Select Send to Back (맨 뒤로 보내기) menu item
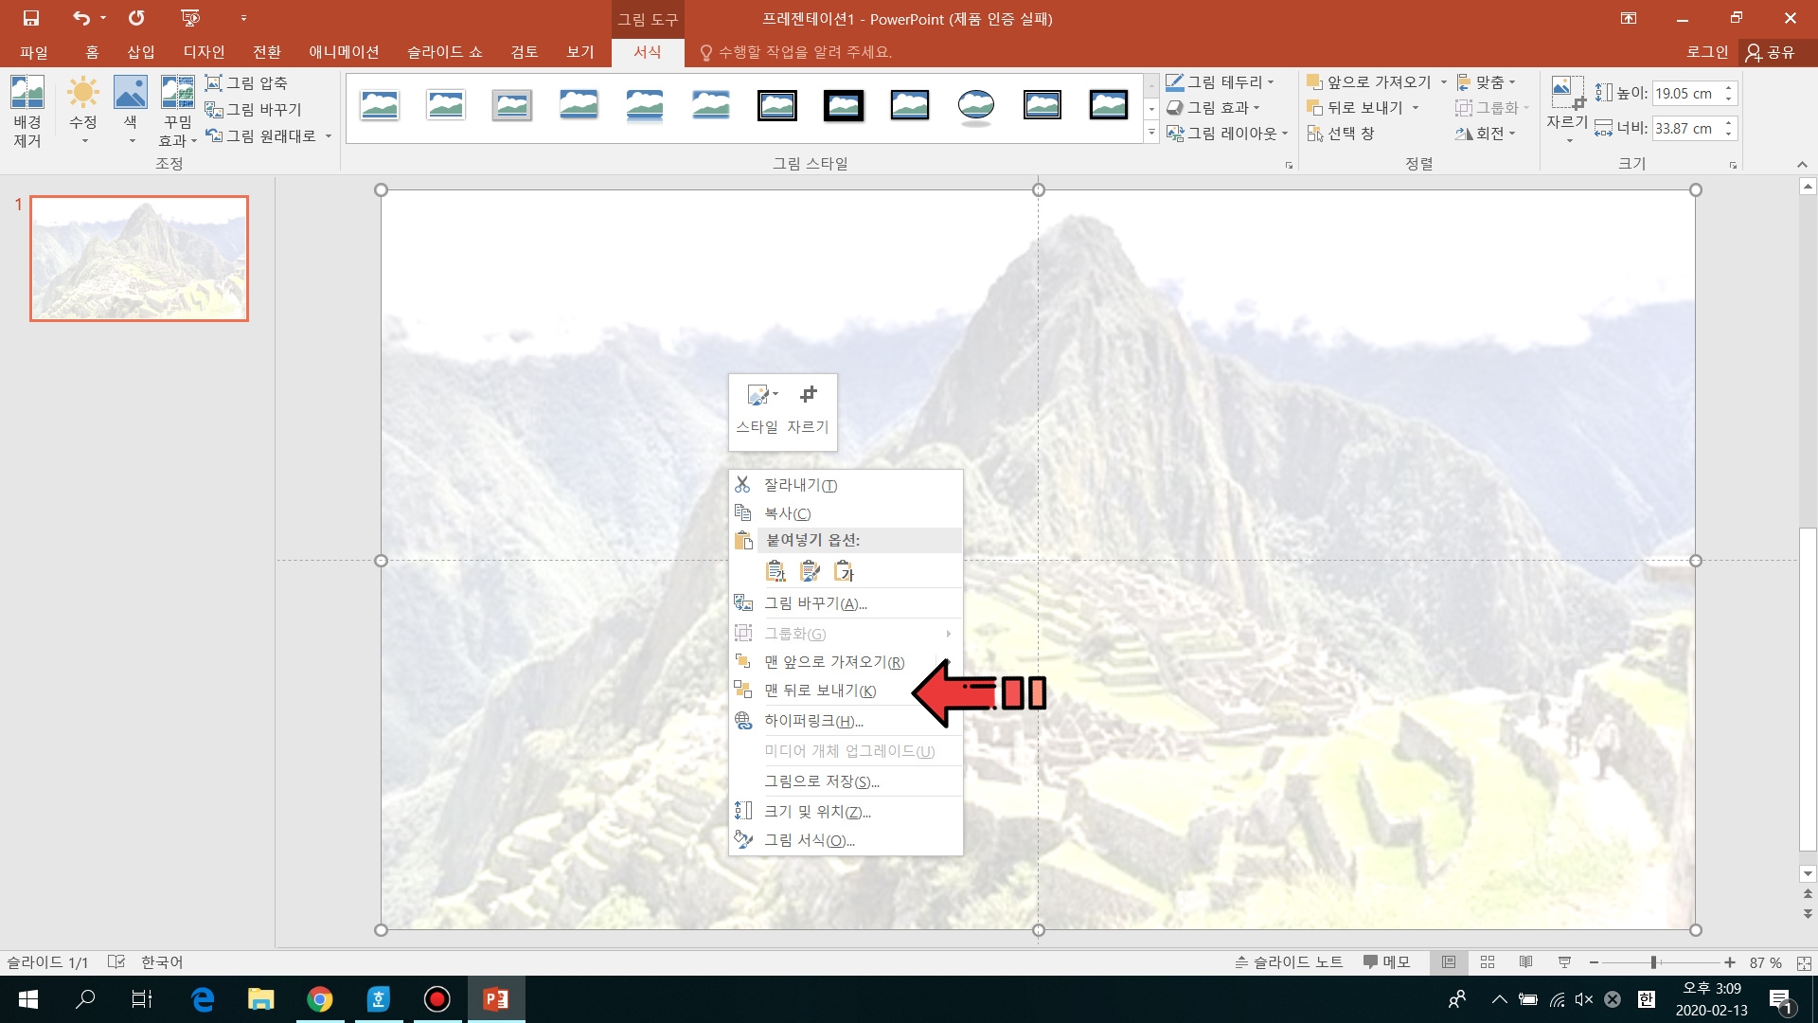 820,691
